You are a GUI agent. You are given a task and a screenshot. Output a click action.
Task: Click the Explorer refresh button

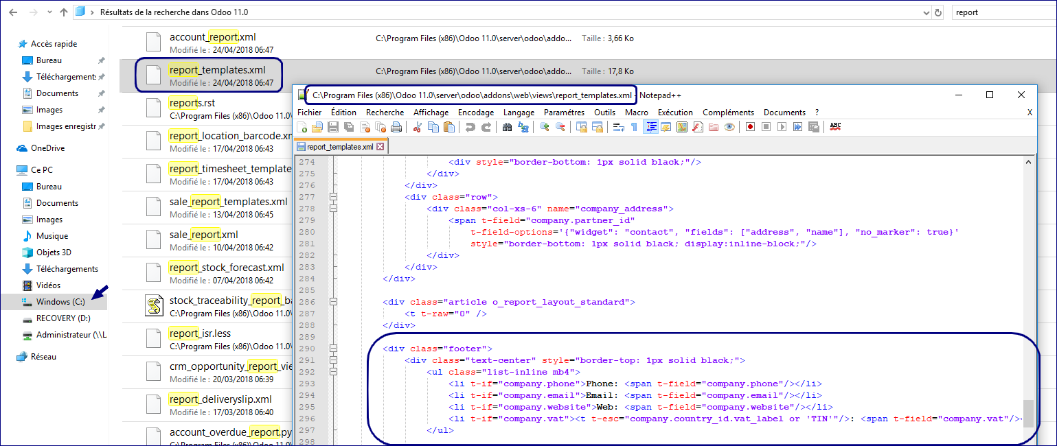[x=938, y=12]
